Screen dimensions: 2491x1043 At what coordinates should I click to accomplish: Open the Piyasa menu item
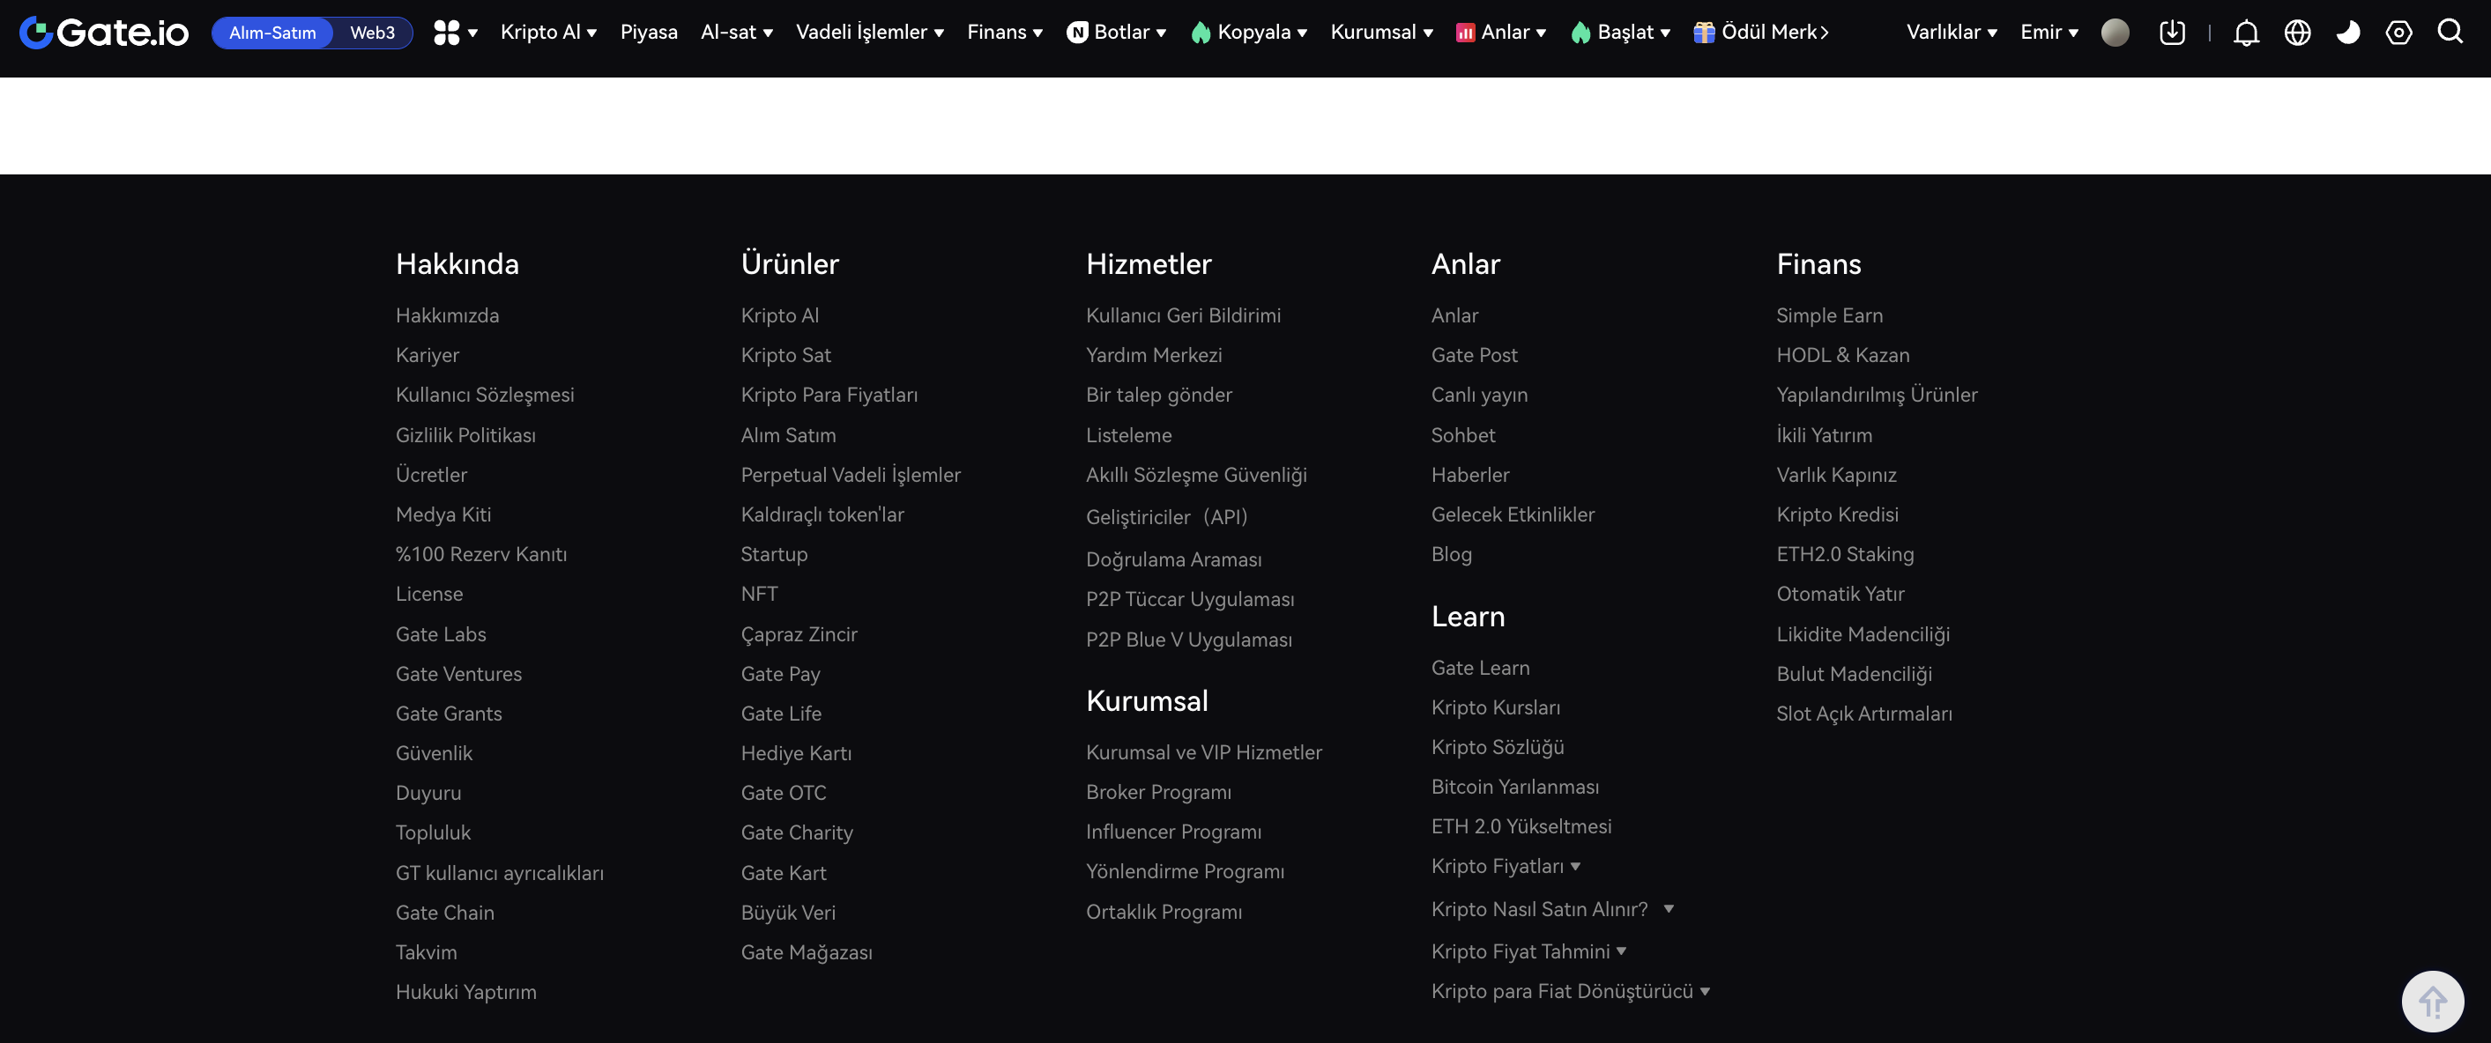pyautogui.click(x=648, y=32)
